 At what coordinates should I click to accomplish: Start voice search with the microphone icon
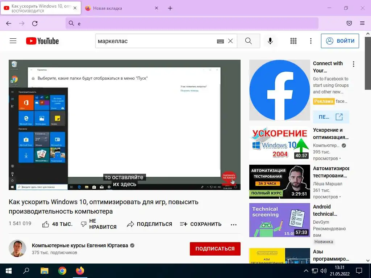pyautogui.click(x=270, y=41)
